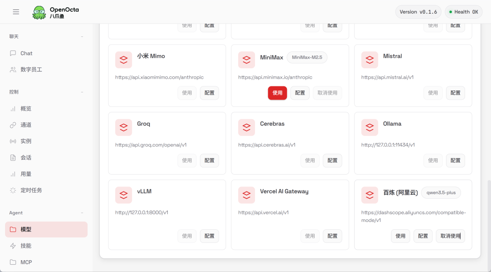Screen dimensions: 491x272
Task: Click the Mistral provider layers icon
Action: (x=370, y=60)
